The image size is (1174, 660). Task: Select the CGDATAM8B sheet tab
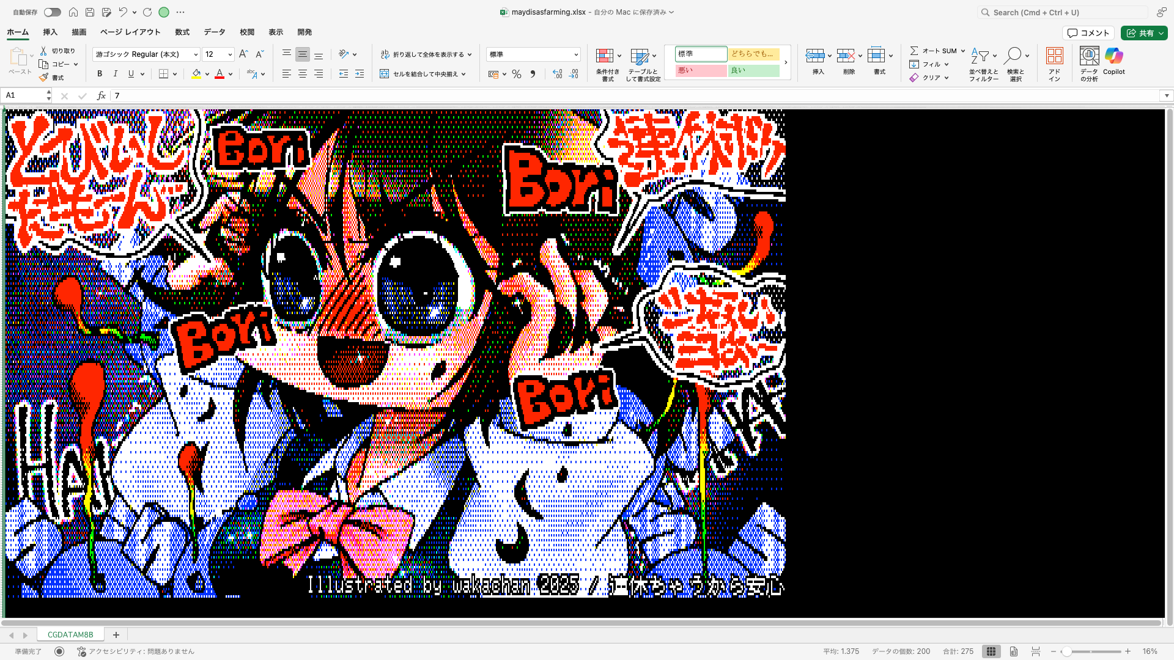[70, 634]
